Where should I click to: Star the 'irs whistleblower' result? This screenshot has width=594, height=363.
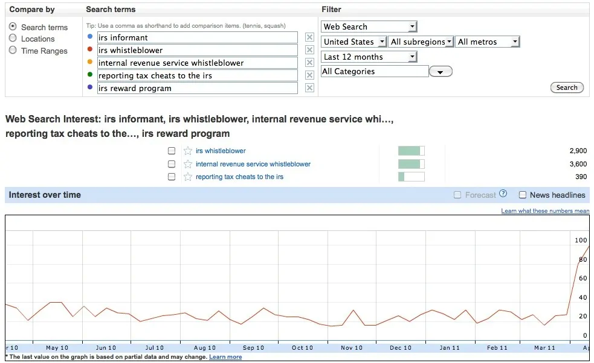pyautogui.click(x=187, y=151)
